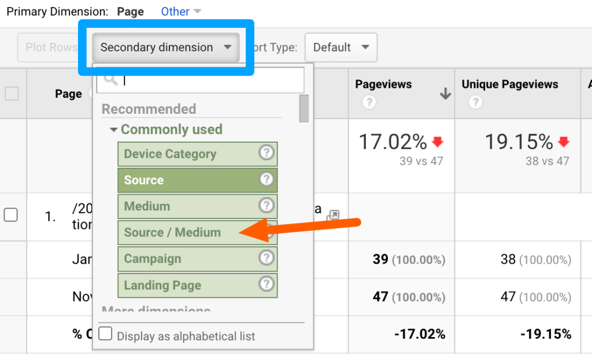
Task: Select Source dimension
Action: [198, 180]
